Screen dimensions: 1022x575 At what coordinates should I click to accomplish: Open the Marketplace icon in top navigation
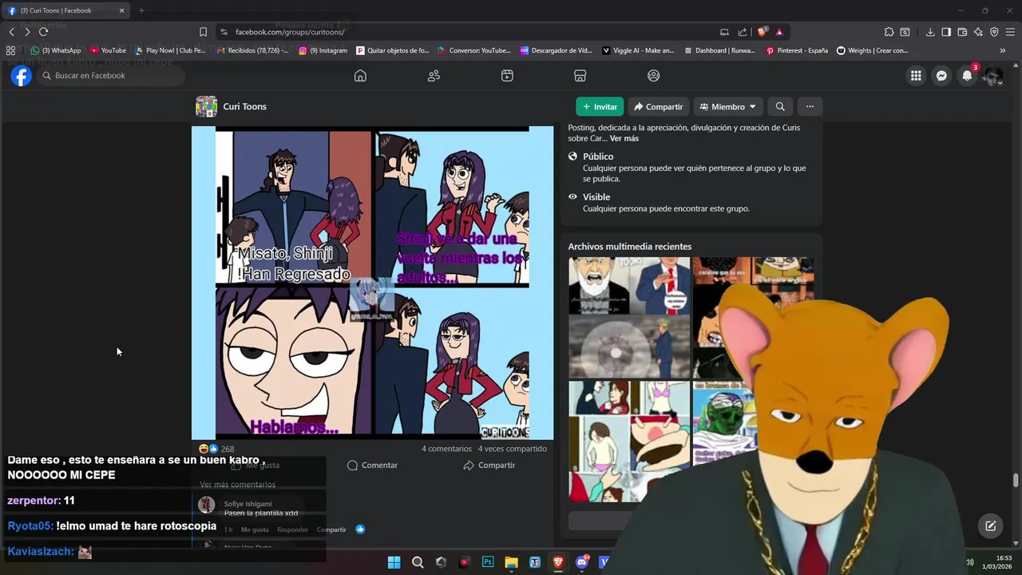(580, 76)
